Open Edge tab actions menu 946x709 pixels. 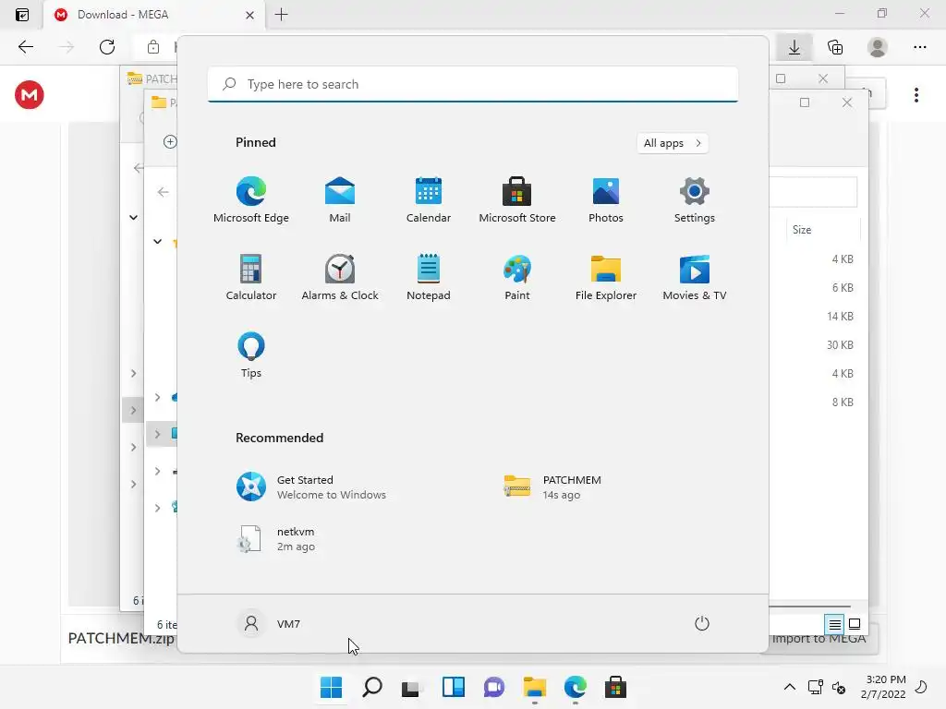pos(22,15)
